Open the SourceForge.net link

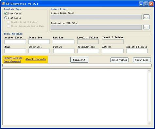point(12,61)
